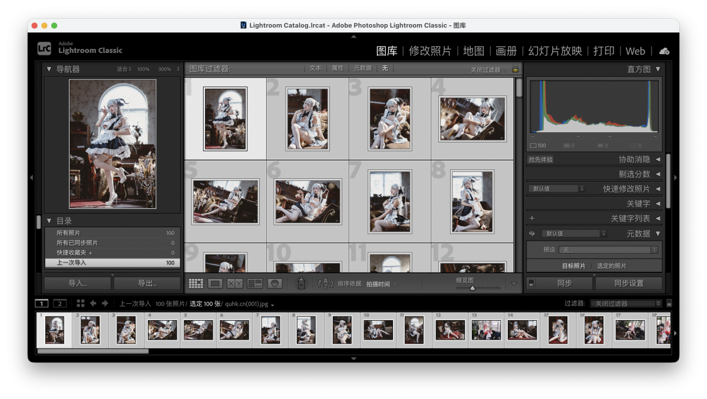Toggle the auto-sync switch beside 同步
Screen dimensions: 707x399
click(x=531, y=283)
